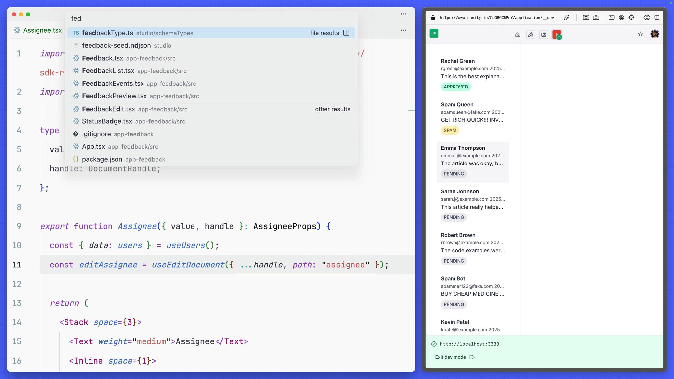The image size is (674, 379).
Task: Click the macOS green zoom button of editor
Action: click(x=28, y=14)
